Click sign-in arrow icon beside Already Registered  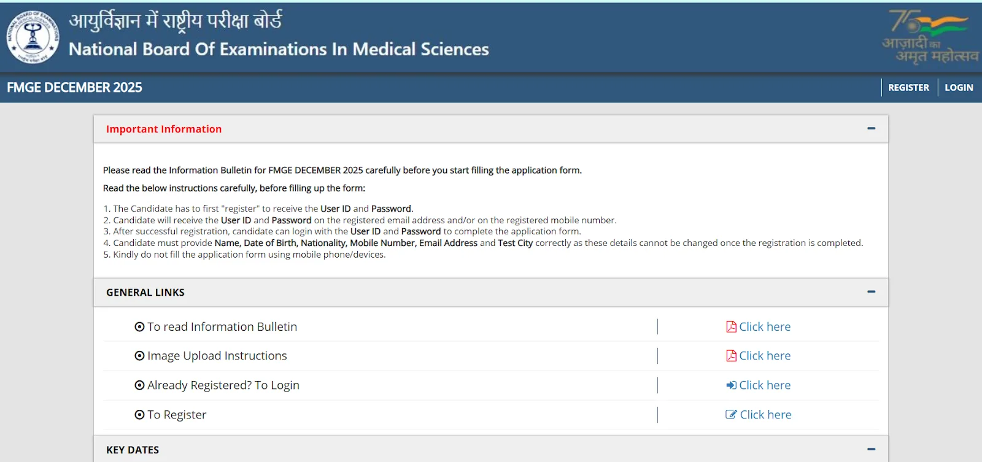coord(731,385)
